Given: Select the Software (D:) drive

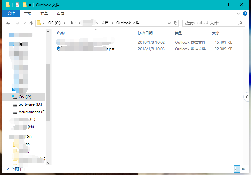Looking at the screenshot, I should [30, 104].
